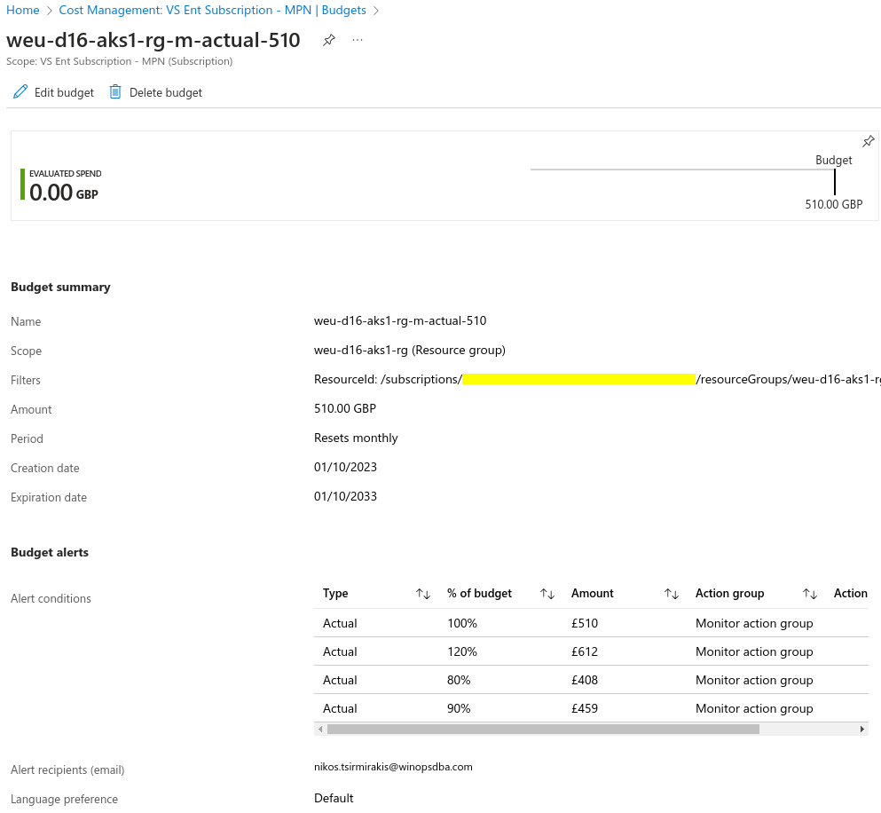
Task: Sort alerts by % of budget arrows
Action: click(547, 594)
